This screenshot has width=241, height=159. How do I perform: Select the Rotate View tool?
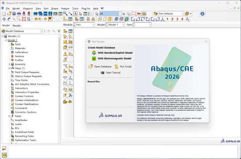(9, 19)
